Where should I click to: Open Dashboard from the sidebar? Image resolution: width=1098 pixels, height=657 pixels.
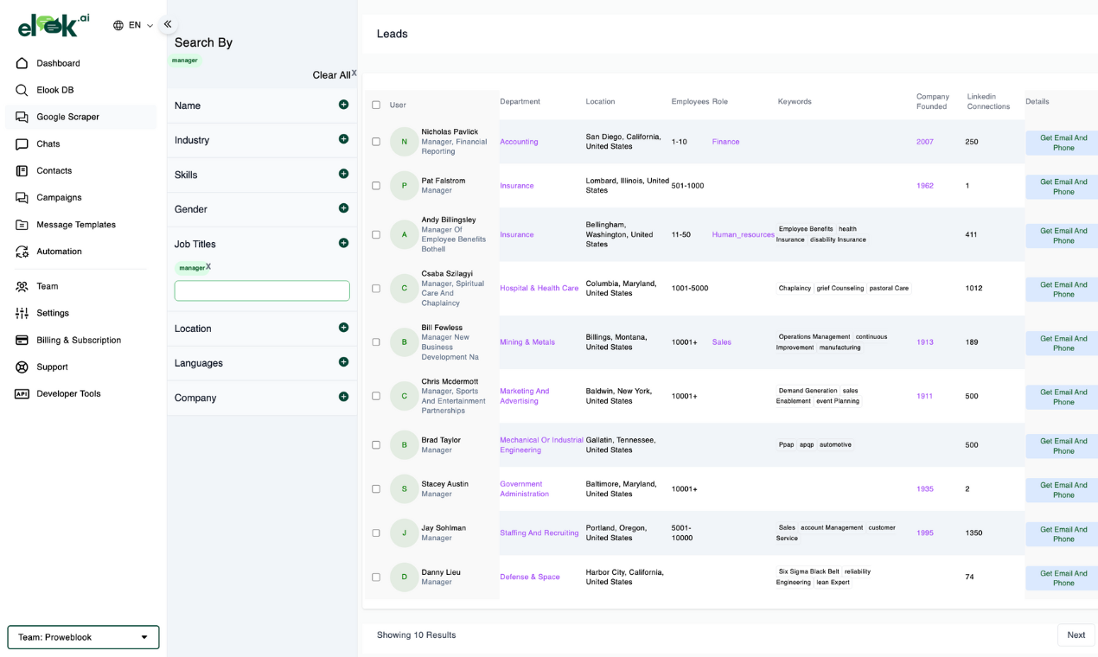tap(58, 63)
